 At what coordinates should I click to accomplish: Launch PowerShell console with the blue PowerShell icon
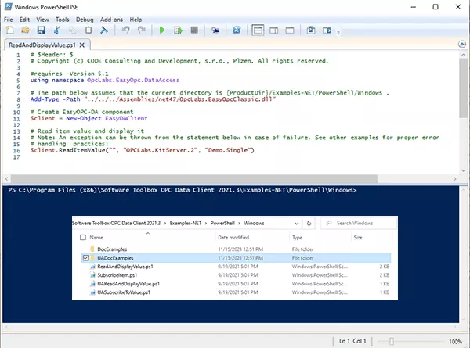coord(238,30)
